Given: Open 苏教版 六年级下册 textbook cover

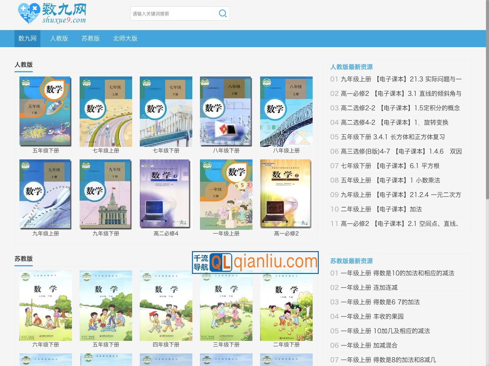Looking at the screenshot, I should pos(45,306).
